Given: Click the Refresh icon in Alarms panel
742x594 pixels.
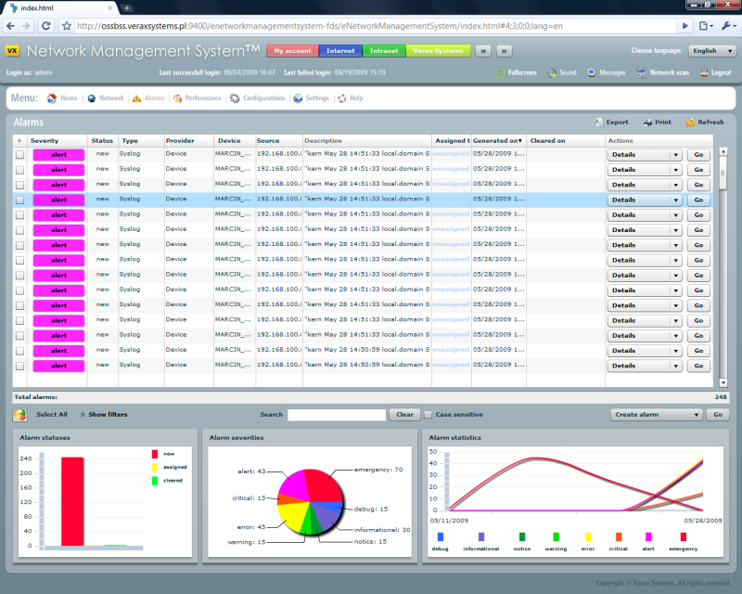Looking at the screenshot, I should click(690, 123).
